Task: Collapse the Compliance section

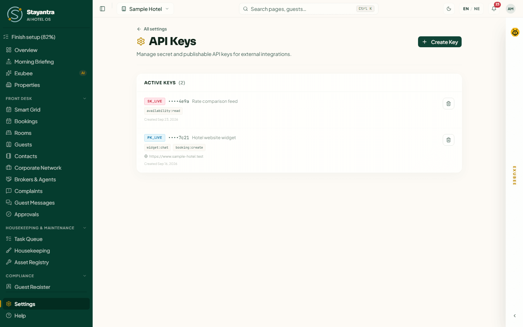Action: click(46, 276)
